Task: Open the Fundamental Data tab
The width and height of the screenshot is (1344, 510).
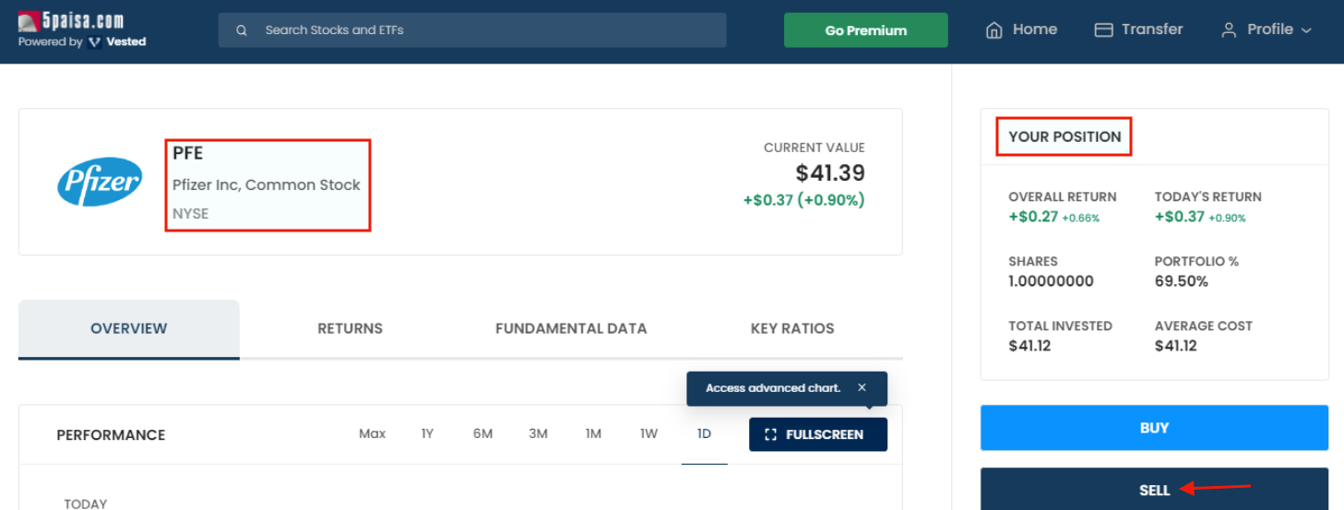Action: click(x=571, y=328)
